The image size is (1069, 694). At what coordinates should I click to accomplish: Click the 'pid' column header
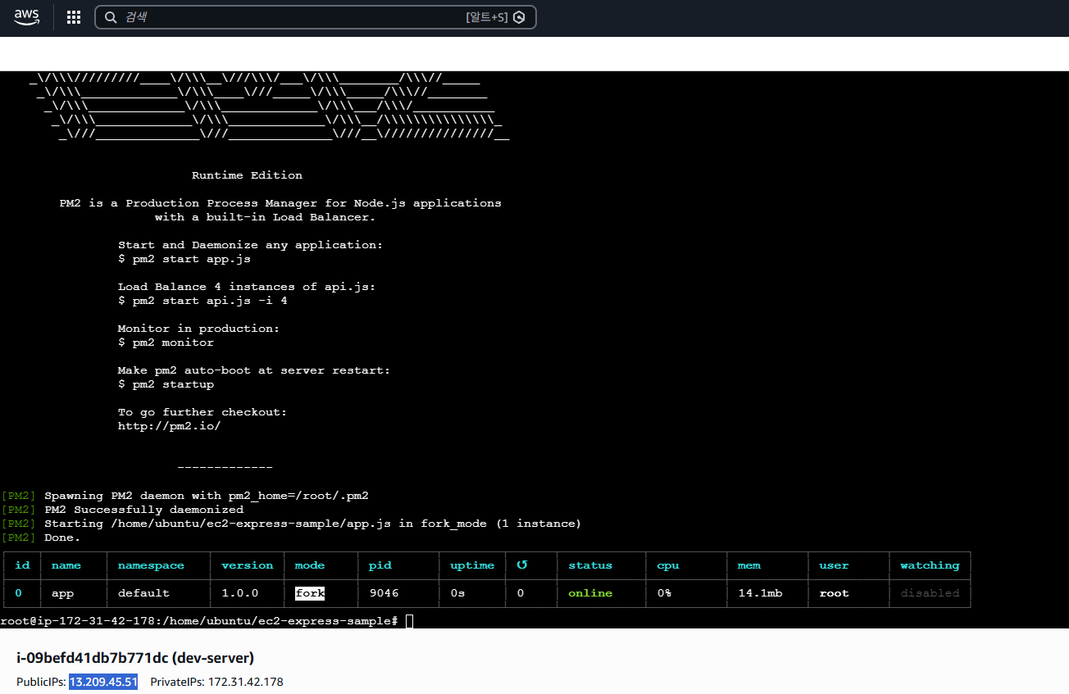click(380, 565)
